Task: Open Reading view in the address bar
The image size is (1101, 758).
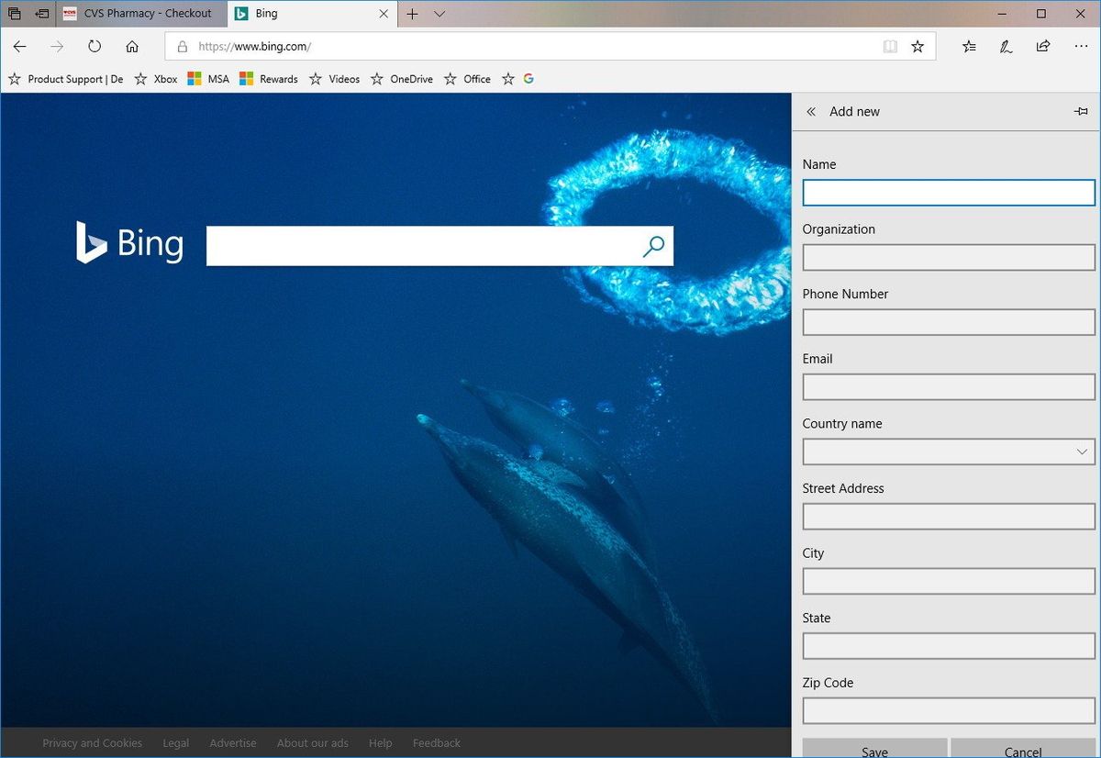Action: (890, 46)
